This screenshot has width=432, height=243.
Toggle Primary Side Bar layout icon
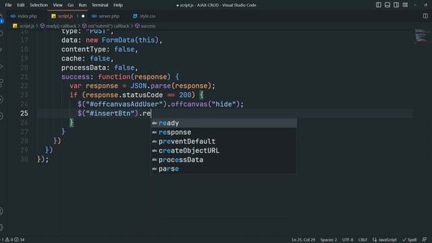point(379,5)
